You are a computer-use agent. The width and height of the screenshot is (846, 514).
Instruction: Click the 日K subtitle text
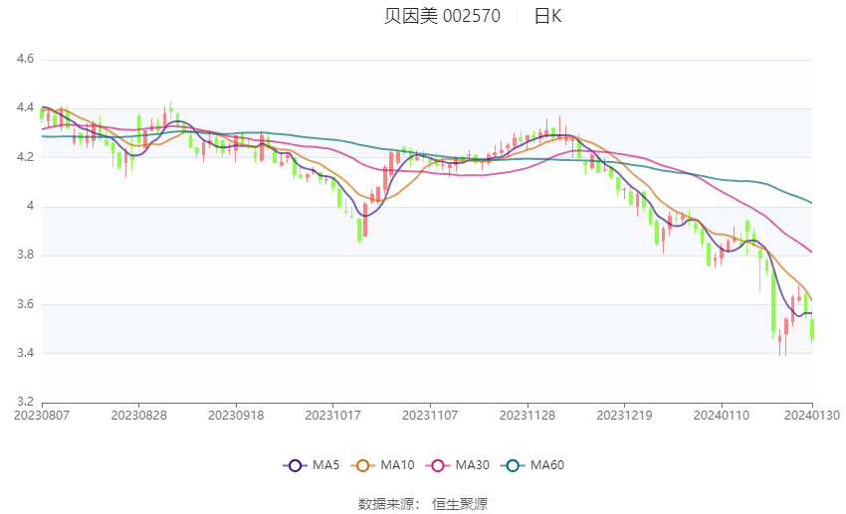click(547, 16)
